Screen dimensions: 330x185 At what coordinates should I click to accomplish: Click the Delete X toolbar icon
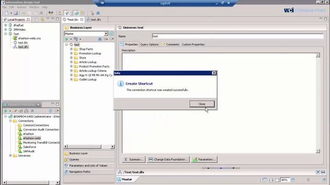(41, 13)
